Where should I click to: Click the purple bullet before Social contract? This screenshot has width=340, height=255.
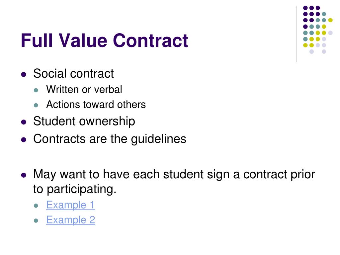tap(24, 75)
